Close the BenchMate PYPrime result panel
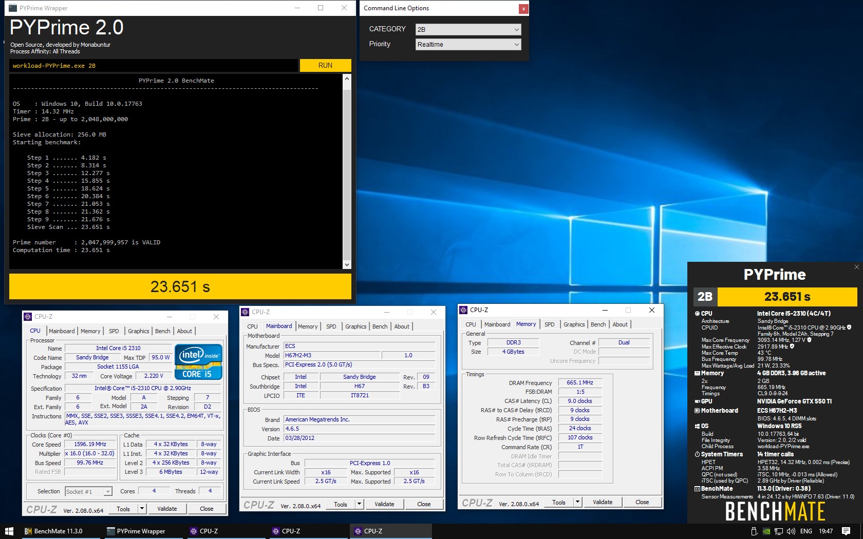The width and height of the screenshot is (863, 539). (x=856, y=267)
